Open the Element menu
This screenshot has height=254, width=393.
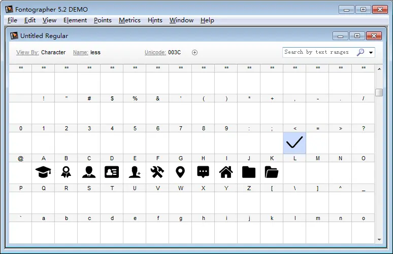(x=75, y=20)
